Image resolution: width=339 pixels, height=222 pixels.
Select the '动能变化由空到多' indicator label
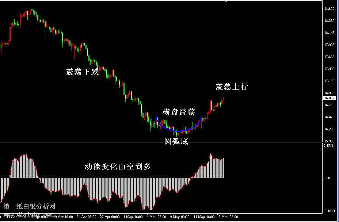(x=118, y=166)
